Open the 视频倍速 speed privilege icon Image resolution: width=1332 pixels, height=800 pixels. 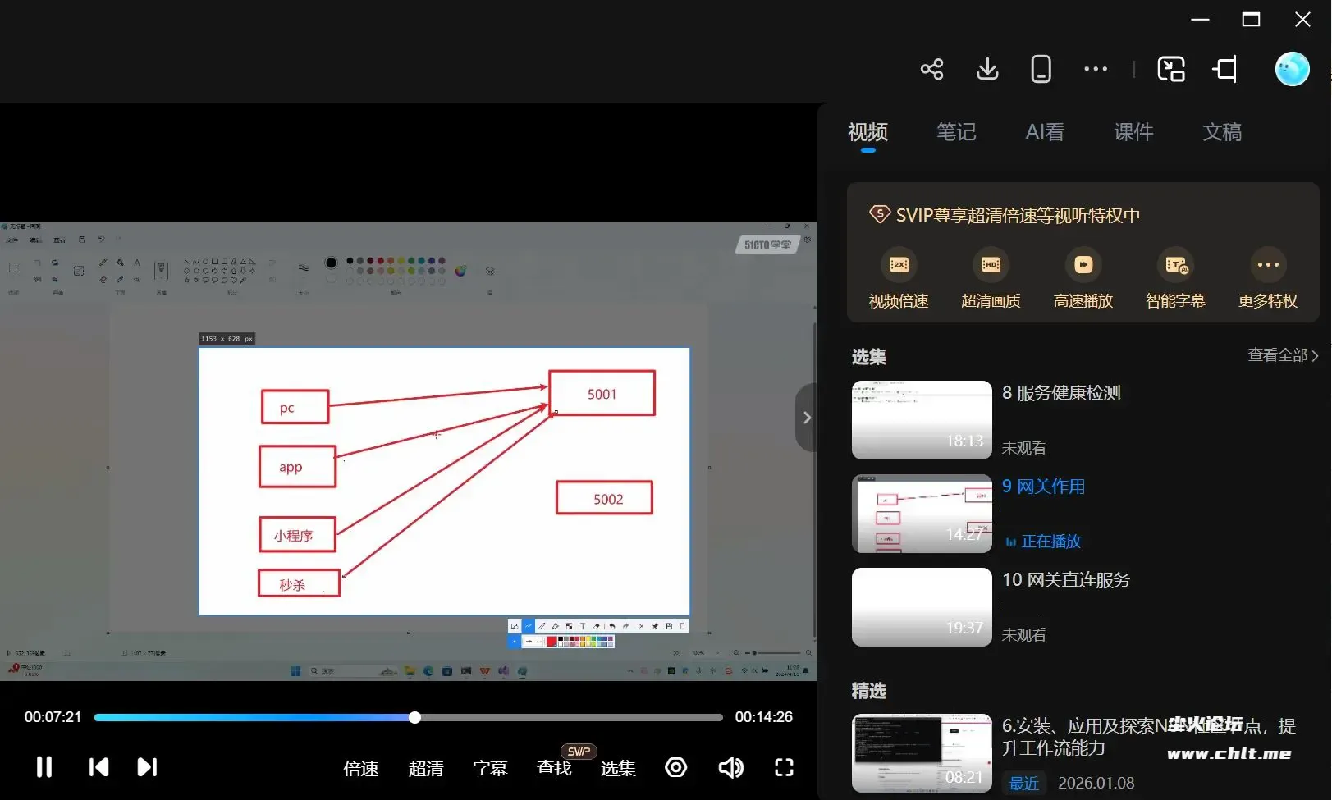898,264
